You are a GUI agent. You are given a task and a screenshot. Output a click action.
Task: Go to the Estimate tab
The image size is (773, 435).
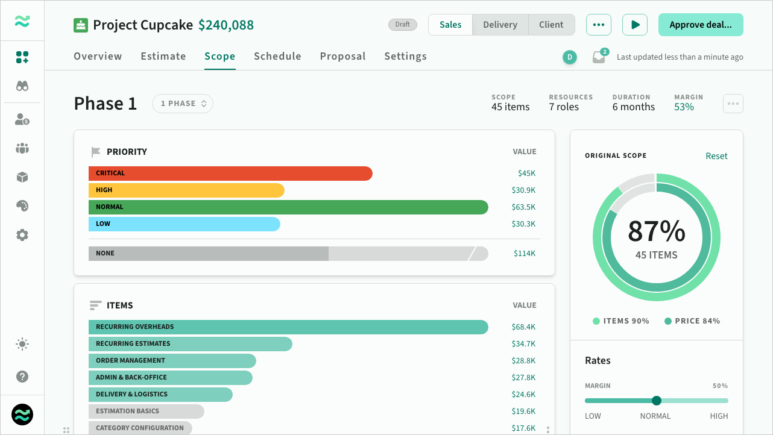(163, 56)
